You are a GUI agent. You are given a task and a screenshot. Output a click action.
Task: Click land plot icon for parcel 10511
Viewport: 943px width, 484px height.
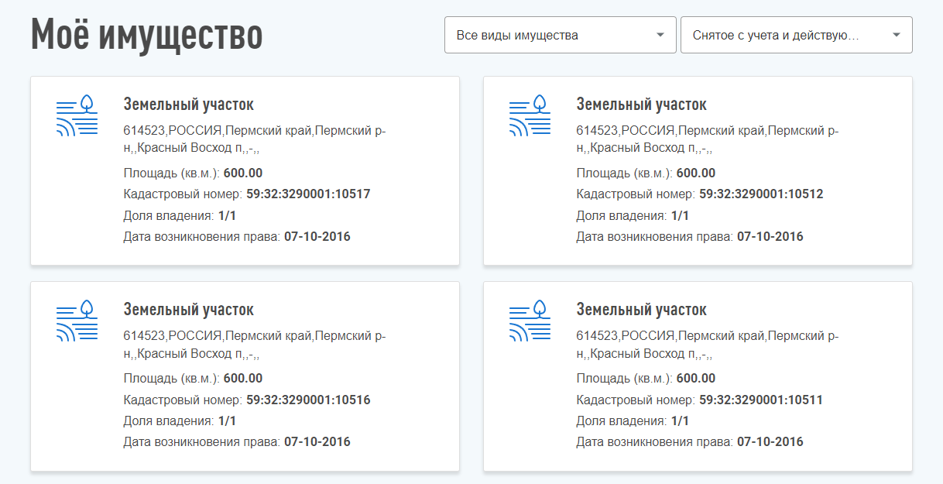coord(530,321)
